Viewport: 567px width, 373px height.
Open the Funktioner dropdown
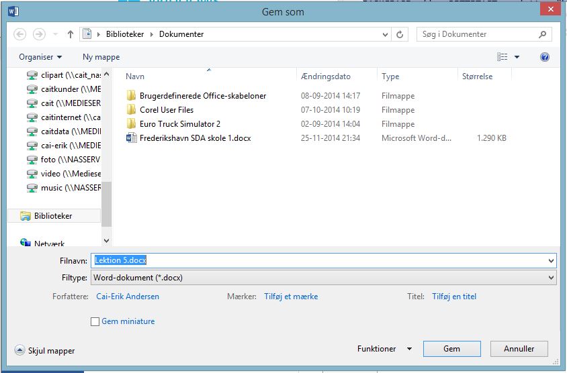(384, 349)
